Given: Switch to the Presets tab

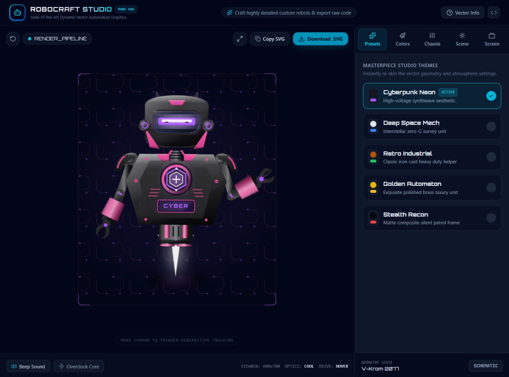Looking at the screenshot, I should click(372, 39).
